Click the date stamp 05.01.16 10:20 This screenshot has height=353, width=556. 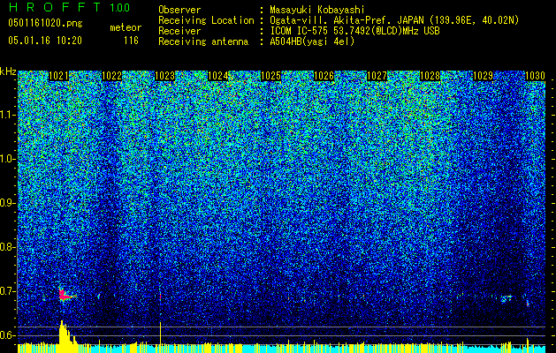click(45, 41)
